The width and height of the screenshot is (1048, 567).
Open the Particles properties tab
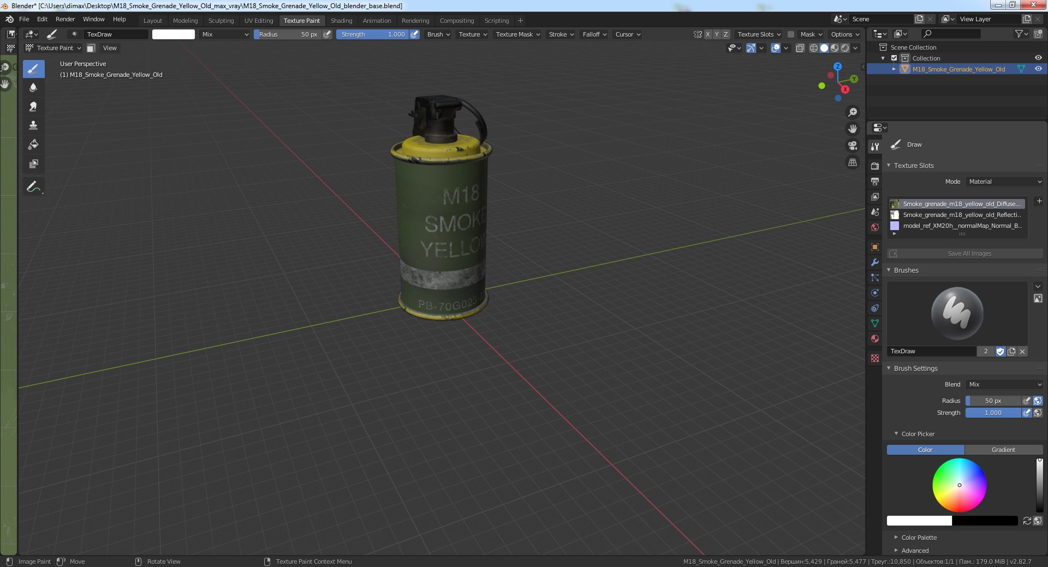[875, 278]
